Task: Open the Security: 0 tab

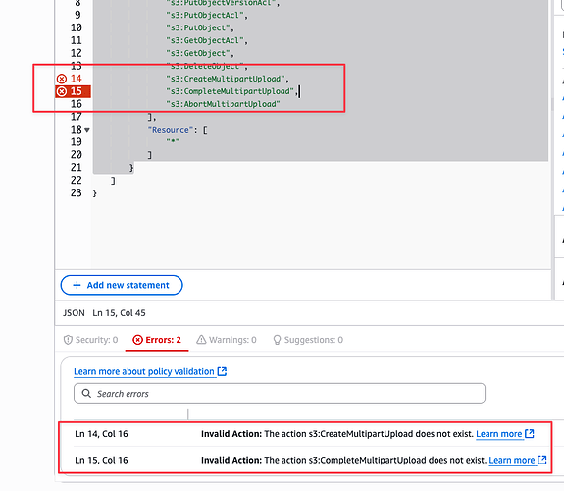Action: [90, 340]
